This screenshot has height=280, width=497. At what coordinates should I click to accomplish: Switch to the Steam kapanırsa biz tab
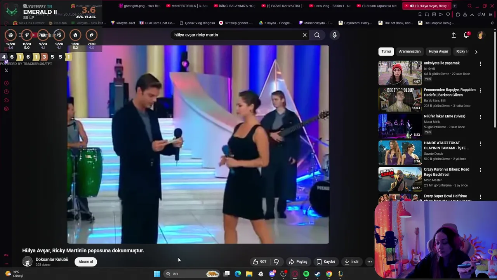pos(377,6)
